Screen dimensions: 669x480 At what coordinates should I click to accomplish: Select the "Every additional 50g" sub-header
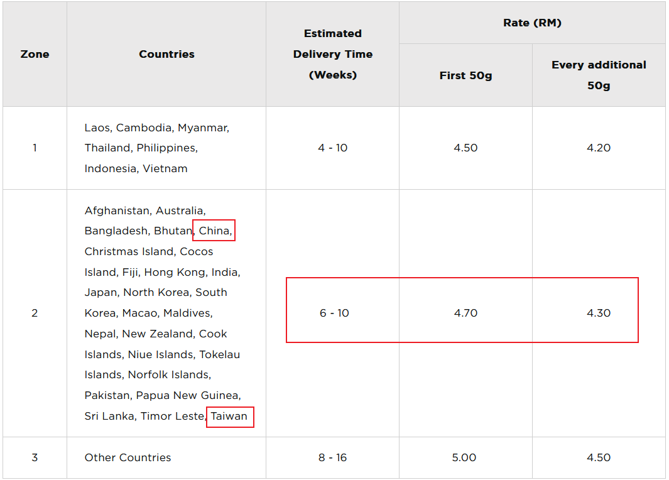point(599,75)
